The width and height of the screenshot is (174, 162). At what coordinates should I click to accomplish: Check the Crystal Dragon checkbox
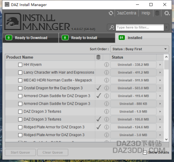[20, 88]
